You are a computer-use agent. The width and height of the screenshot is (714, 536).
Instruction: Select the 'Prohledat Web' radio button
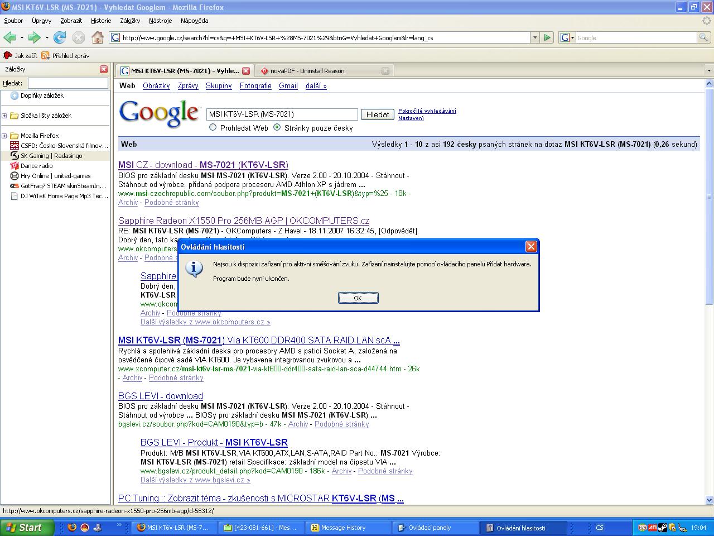coord(213,127)
